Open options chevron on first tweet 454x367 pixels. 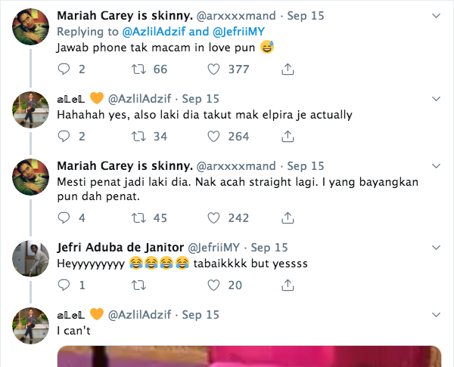coord(436,16)
